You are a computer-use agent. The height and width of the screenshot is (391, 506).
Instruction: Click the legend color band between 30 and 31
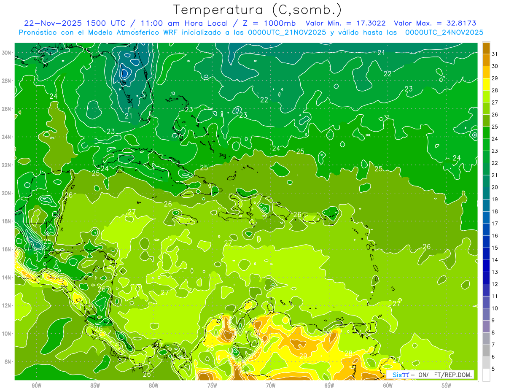pyautogui.click(x=486, y=61)
